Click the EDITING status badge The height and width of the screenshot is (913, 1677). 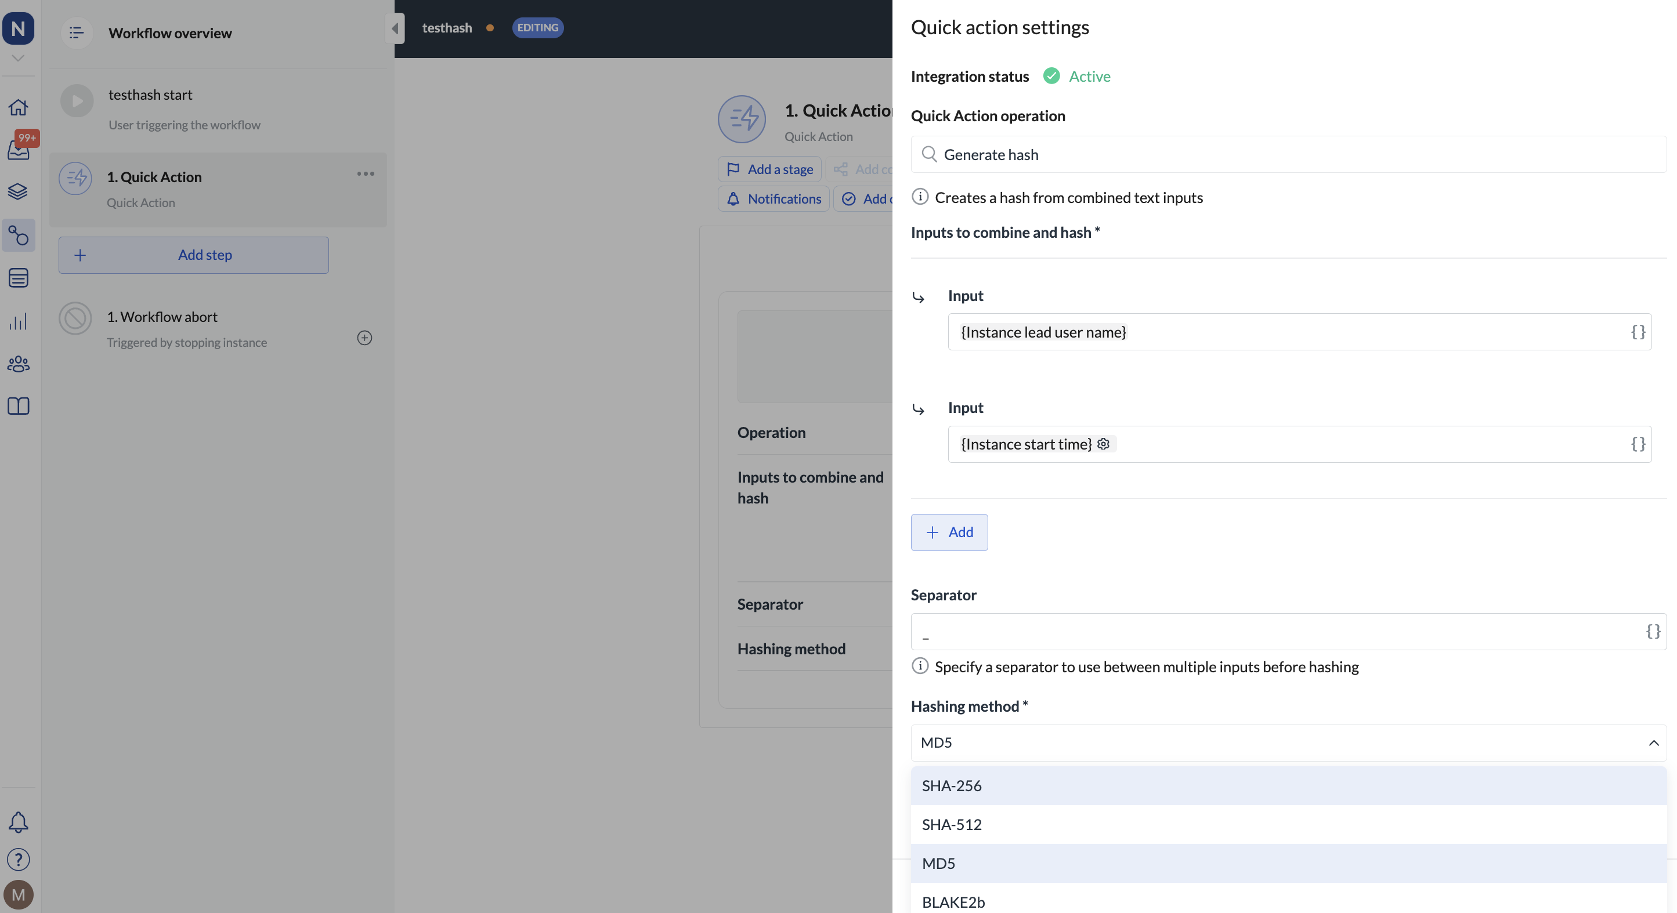click(x=538, y=27)
